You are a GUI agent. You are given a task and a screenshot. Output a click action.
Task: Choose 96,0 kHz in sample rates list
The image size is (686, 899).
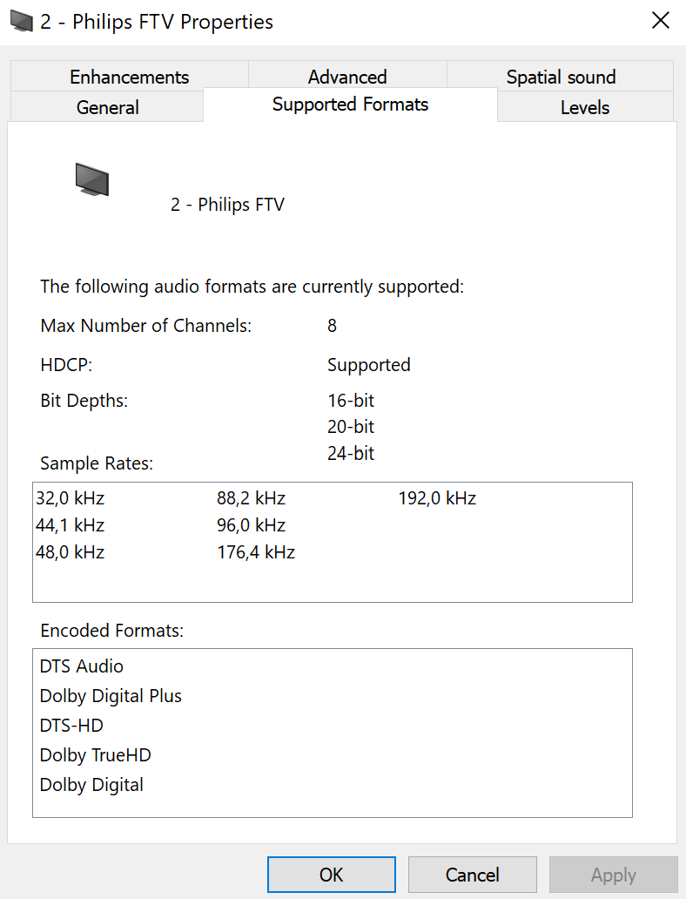(252, 525)
